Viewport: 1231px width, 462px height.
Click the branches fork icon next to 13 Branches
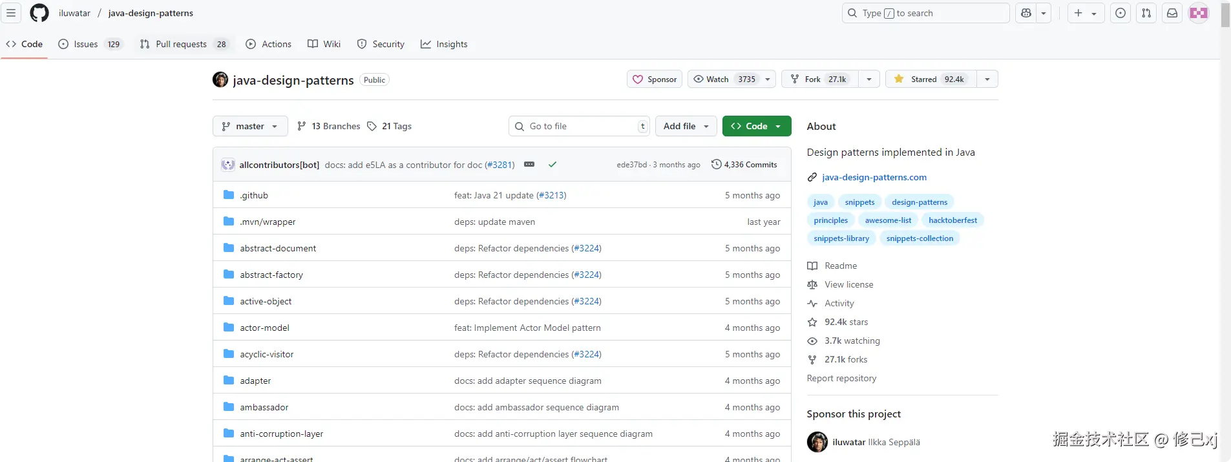(301, 126)
